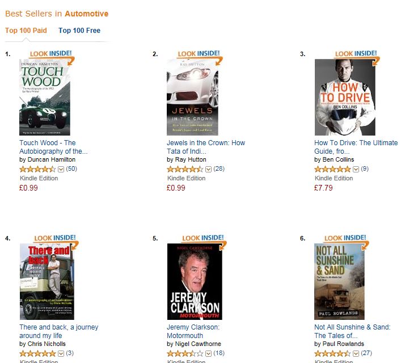
Task: Click star rating for How To Drive
Action: click(332, 169)
